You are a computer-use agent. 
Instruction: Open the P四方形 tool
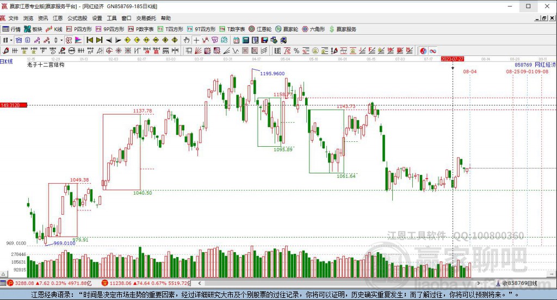click(79, 29)
